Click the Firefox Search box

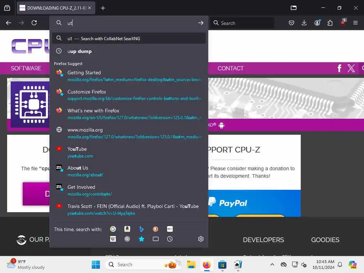tap(242, 23)
